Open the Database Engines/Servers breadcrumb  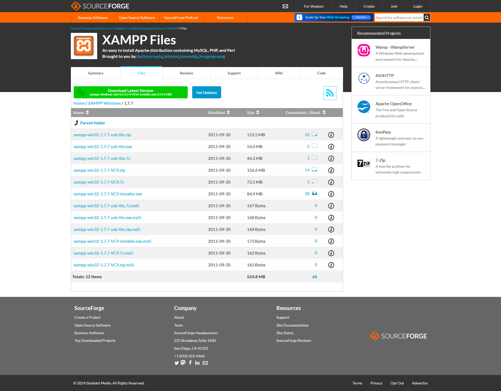[x=146, y=28]
